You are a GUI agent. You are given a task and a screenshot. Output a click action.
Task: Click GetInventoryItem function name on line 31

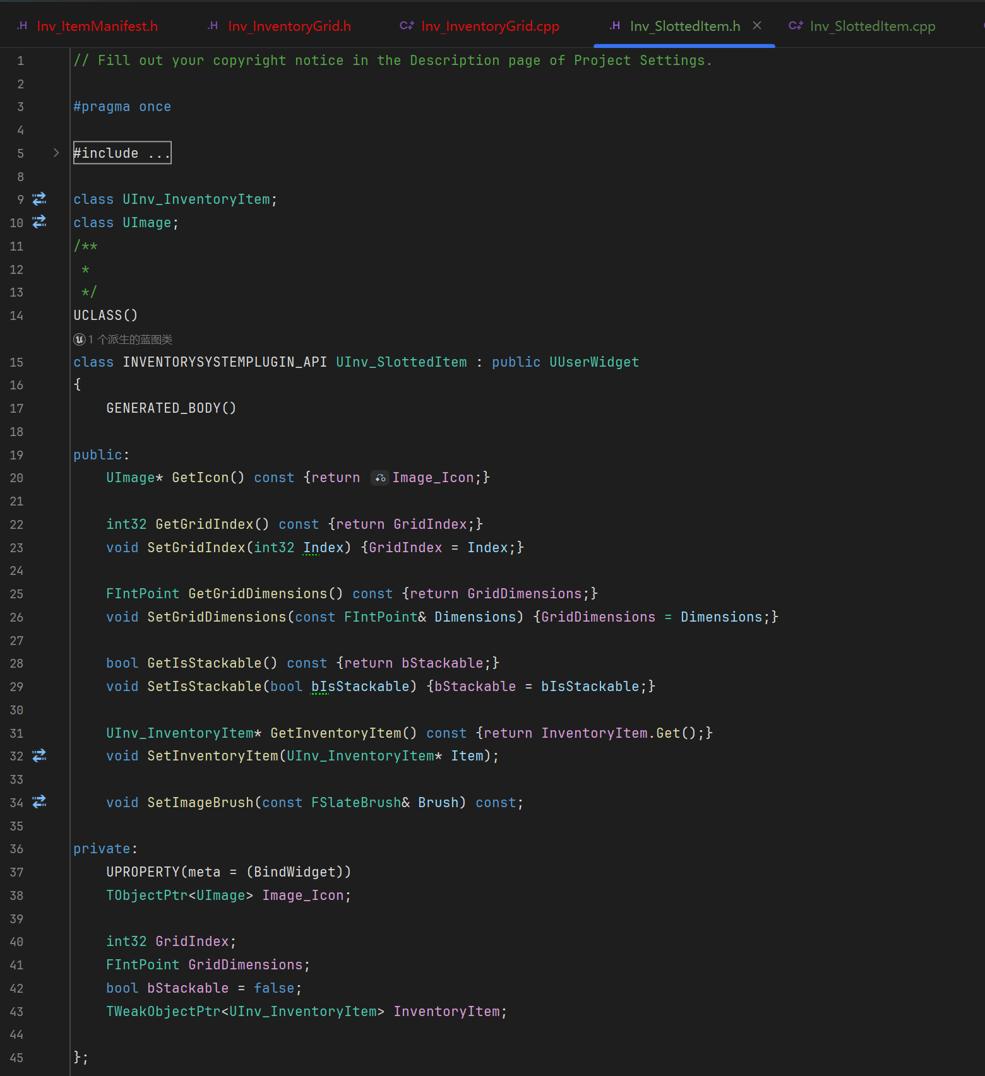point(336,733)
